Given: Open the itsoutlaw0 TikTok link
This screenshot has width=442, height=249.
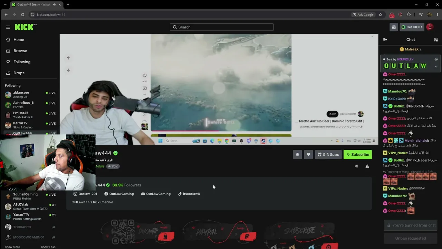Looking at the screenshot, I should click(189, 194).
